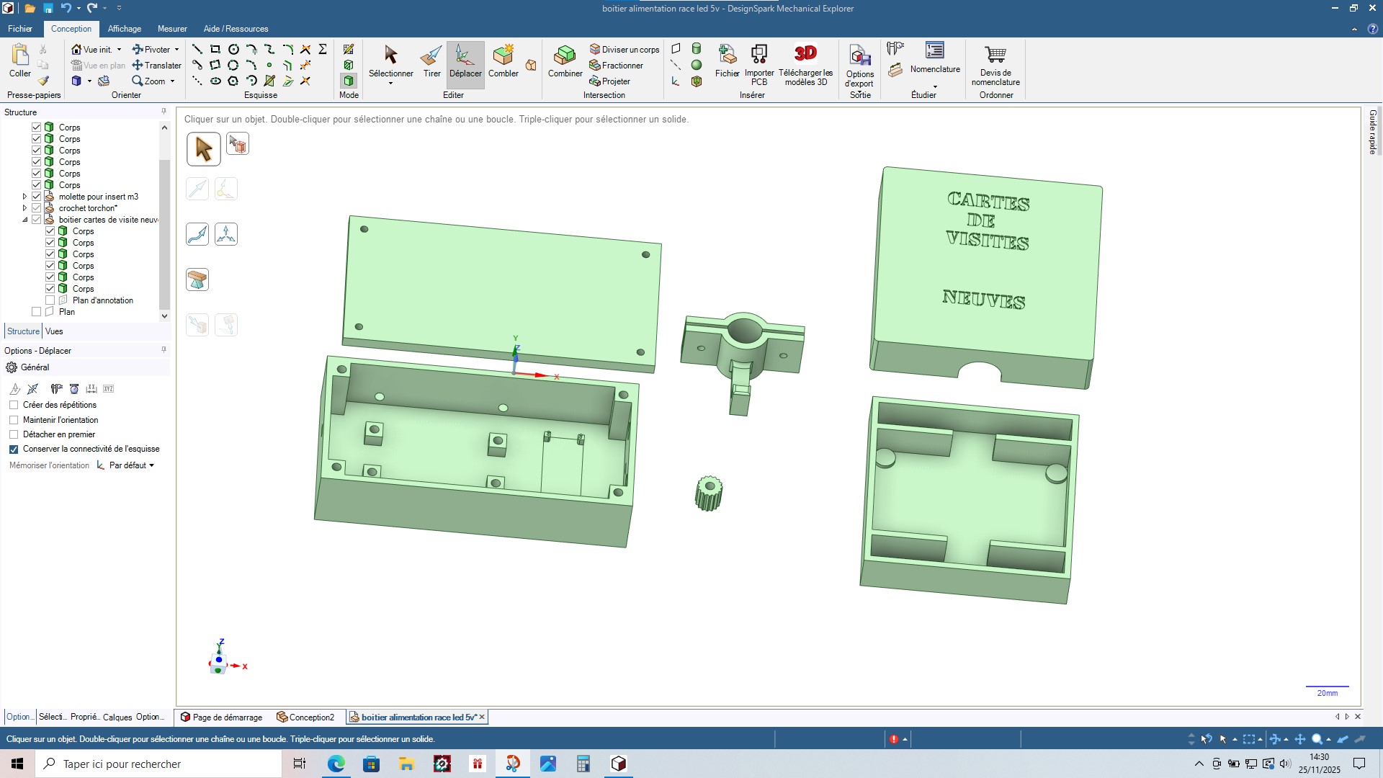This screenshot has width=1383, height=778.
Task: Switch to the Vues panel tab
Action: [x=54, y=331]
